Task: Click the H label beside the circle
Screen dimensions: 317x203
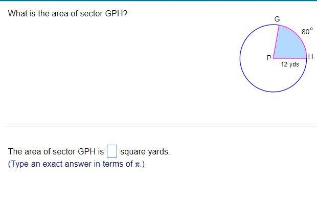Action: (x=311, y=56)
